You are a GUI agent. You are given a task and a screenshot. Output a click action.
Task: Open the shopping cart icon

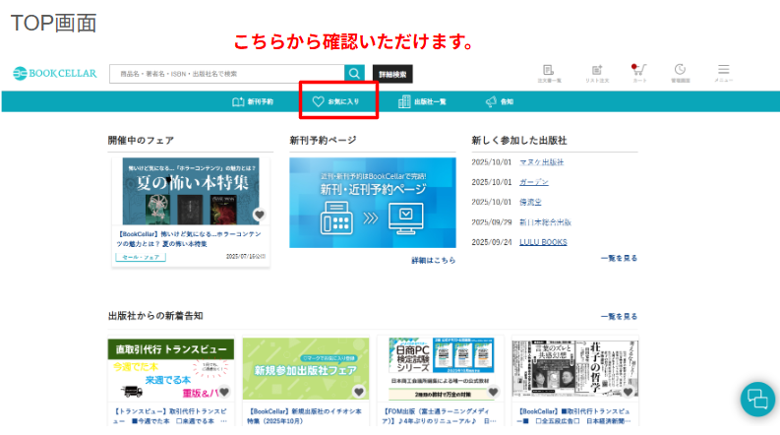tap(639, 73)
